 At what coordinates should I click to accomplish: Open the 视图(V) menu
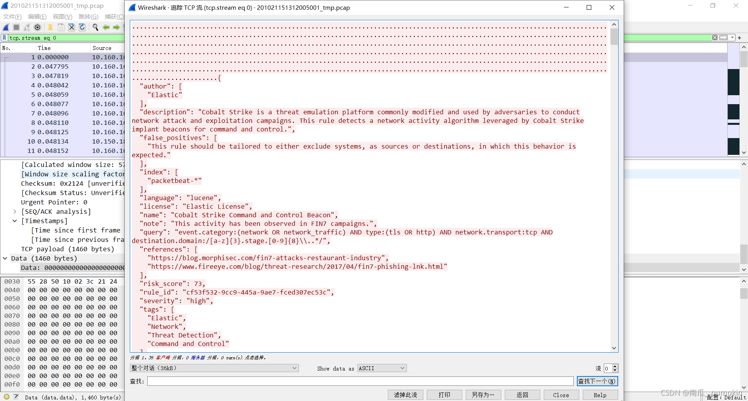62,16
